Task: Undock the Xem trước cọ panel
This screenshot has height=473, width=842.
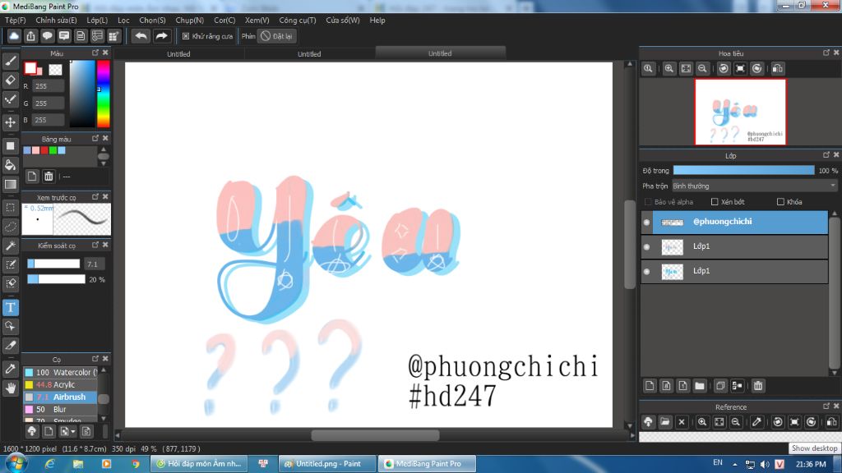Action: [95, 197]
